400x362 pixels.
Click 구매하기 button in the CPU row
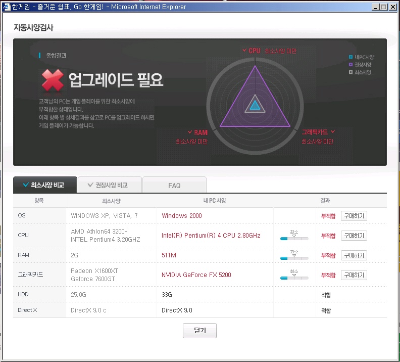coord(354,236)
